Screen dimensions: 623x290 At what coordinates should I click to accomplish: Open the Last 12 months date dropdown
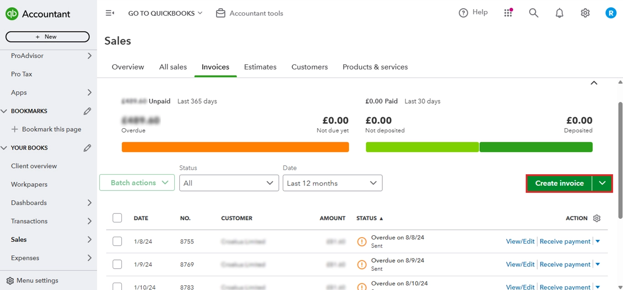332,183
